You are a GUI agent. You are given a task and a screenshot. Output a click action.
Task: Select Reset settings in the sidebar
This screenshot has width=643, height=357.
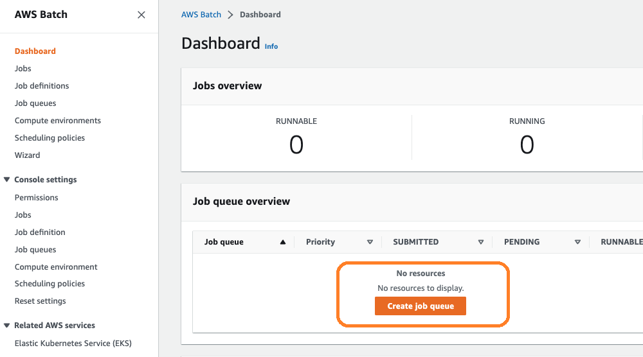pos(40,301)
